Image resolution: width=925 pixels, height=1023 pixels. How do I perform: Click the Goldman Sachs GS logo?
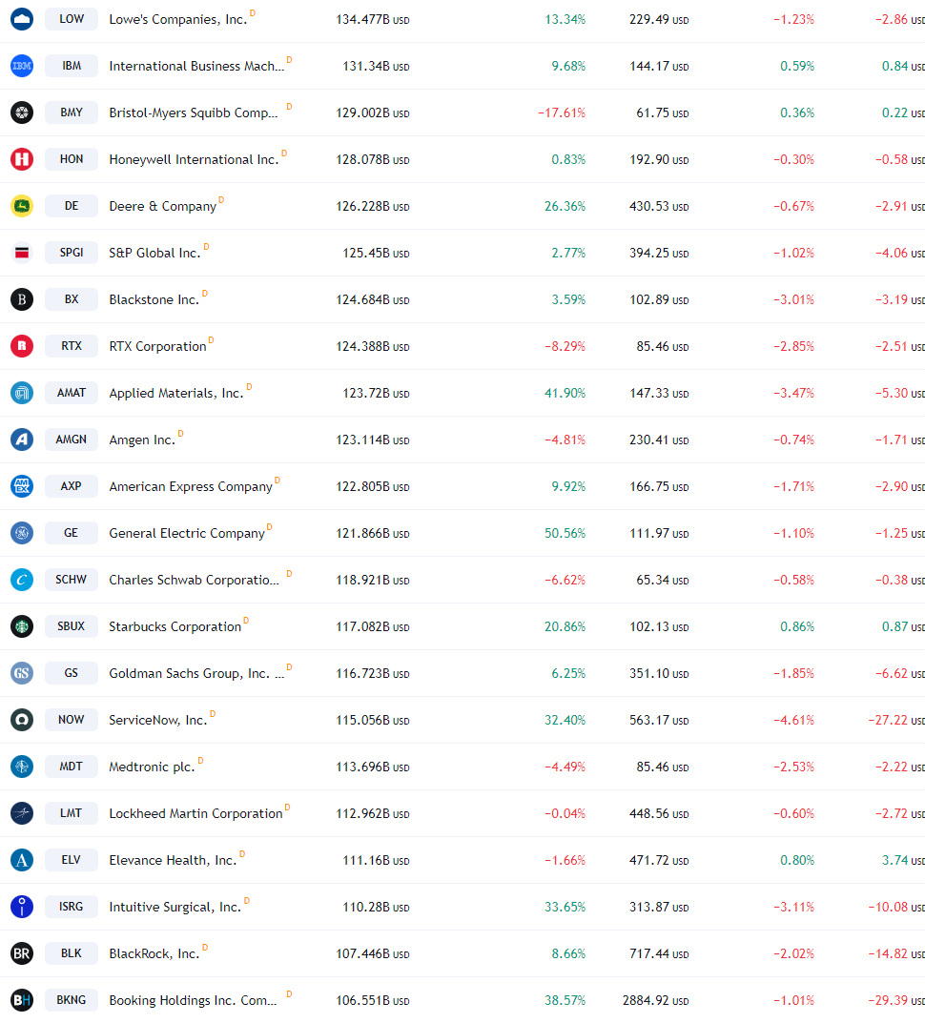[x=22, y=673]
